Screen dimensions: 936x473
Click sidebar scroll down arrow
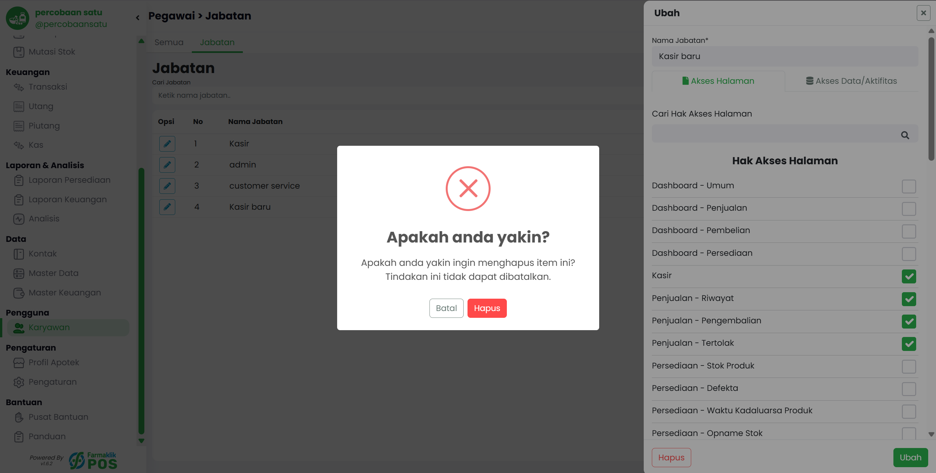141,441
